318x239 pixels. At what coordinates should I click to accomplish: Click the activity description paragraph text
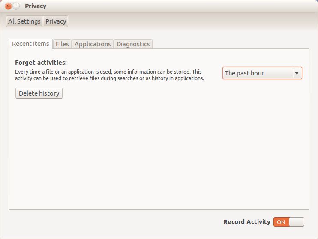click(x=110, y=75)
